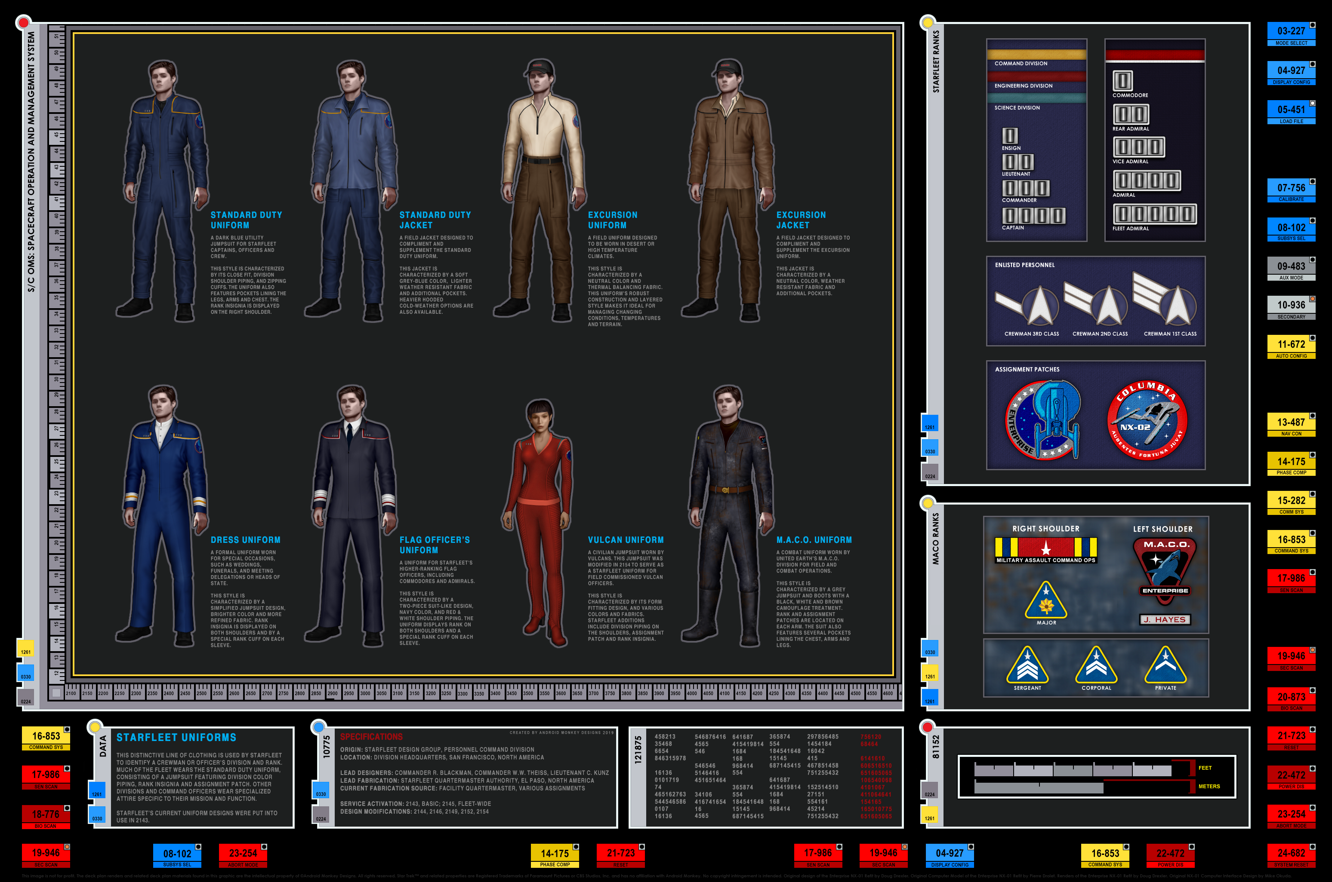Viewport: 1332px width, 882px height.
Task: Toggle the indicator on 10-936 Secondary button
Action: pos(1312,299)
